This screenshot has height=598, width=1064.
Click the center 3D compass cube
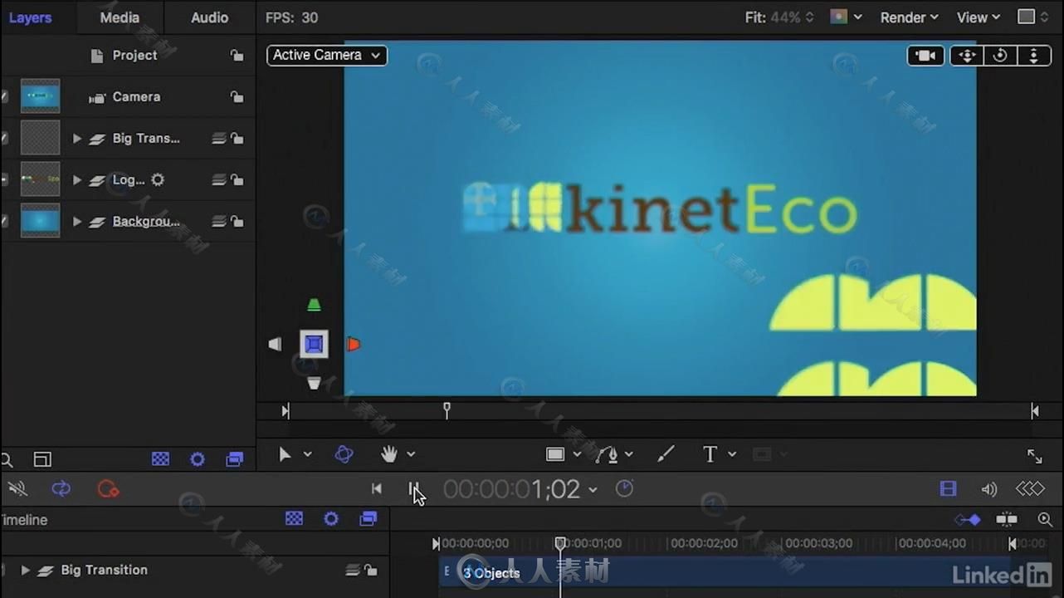tap(314, 344)
